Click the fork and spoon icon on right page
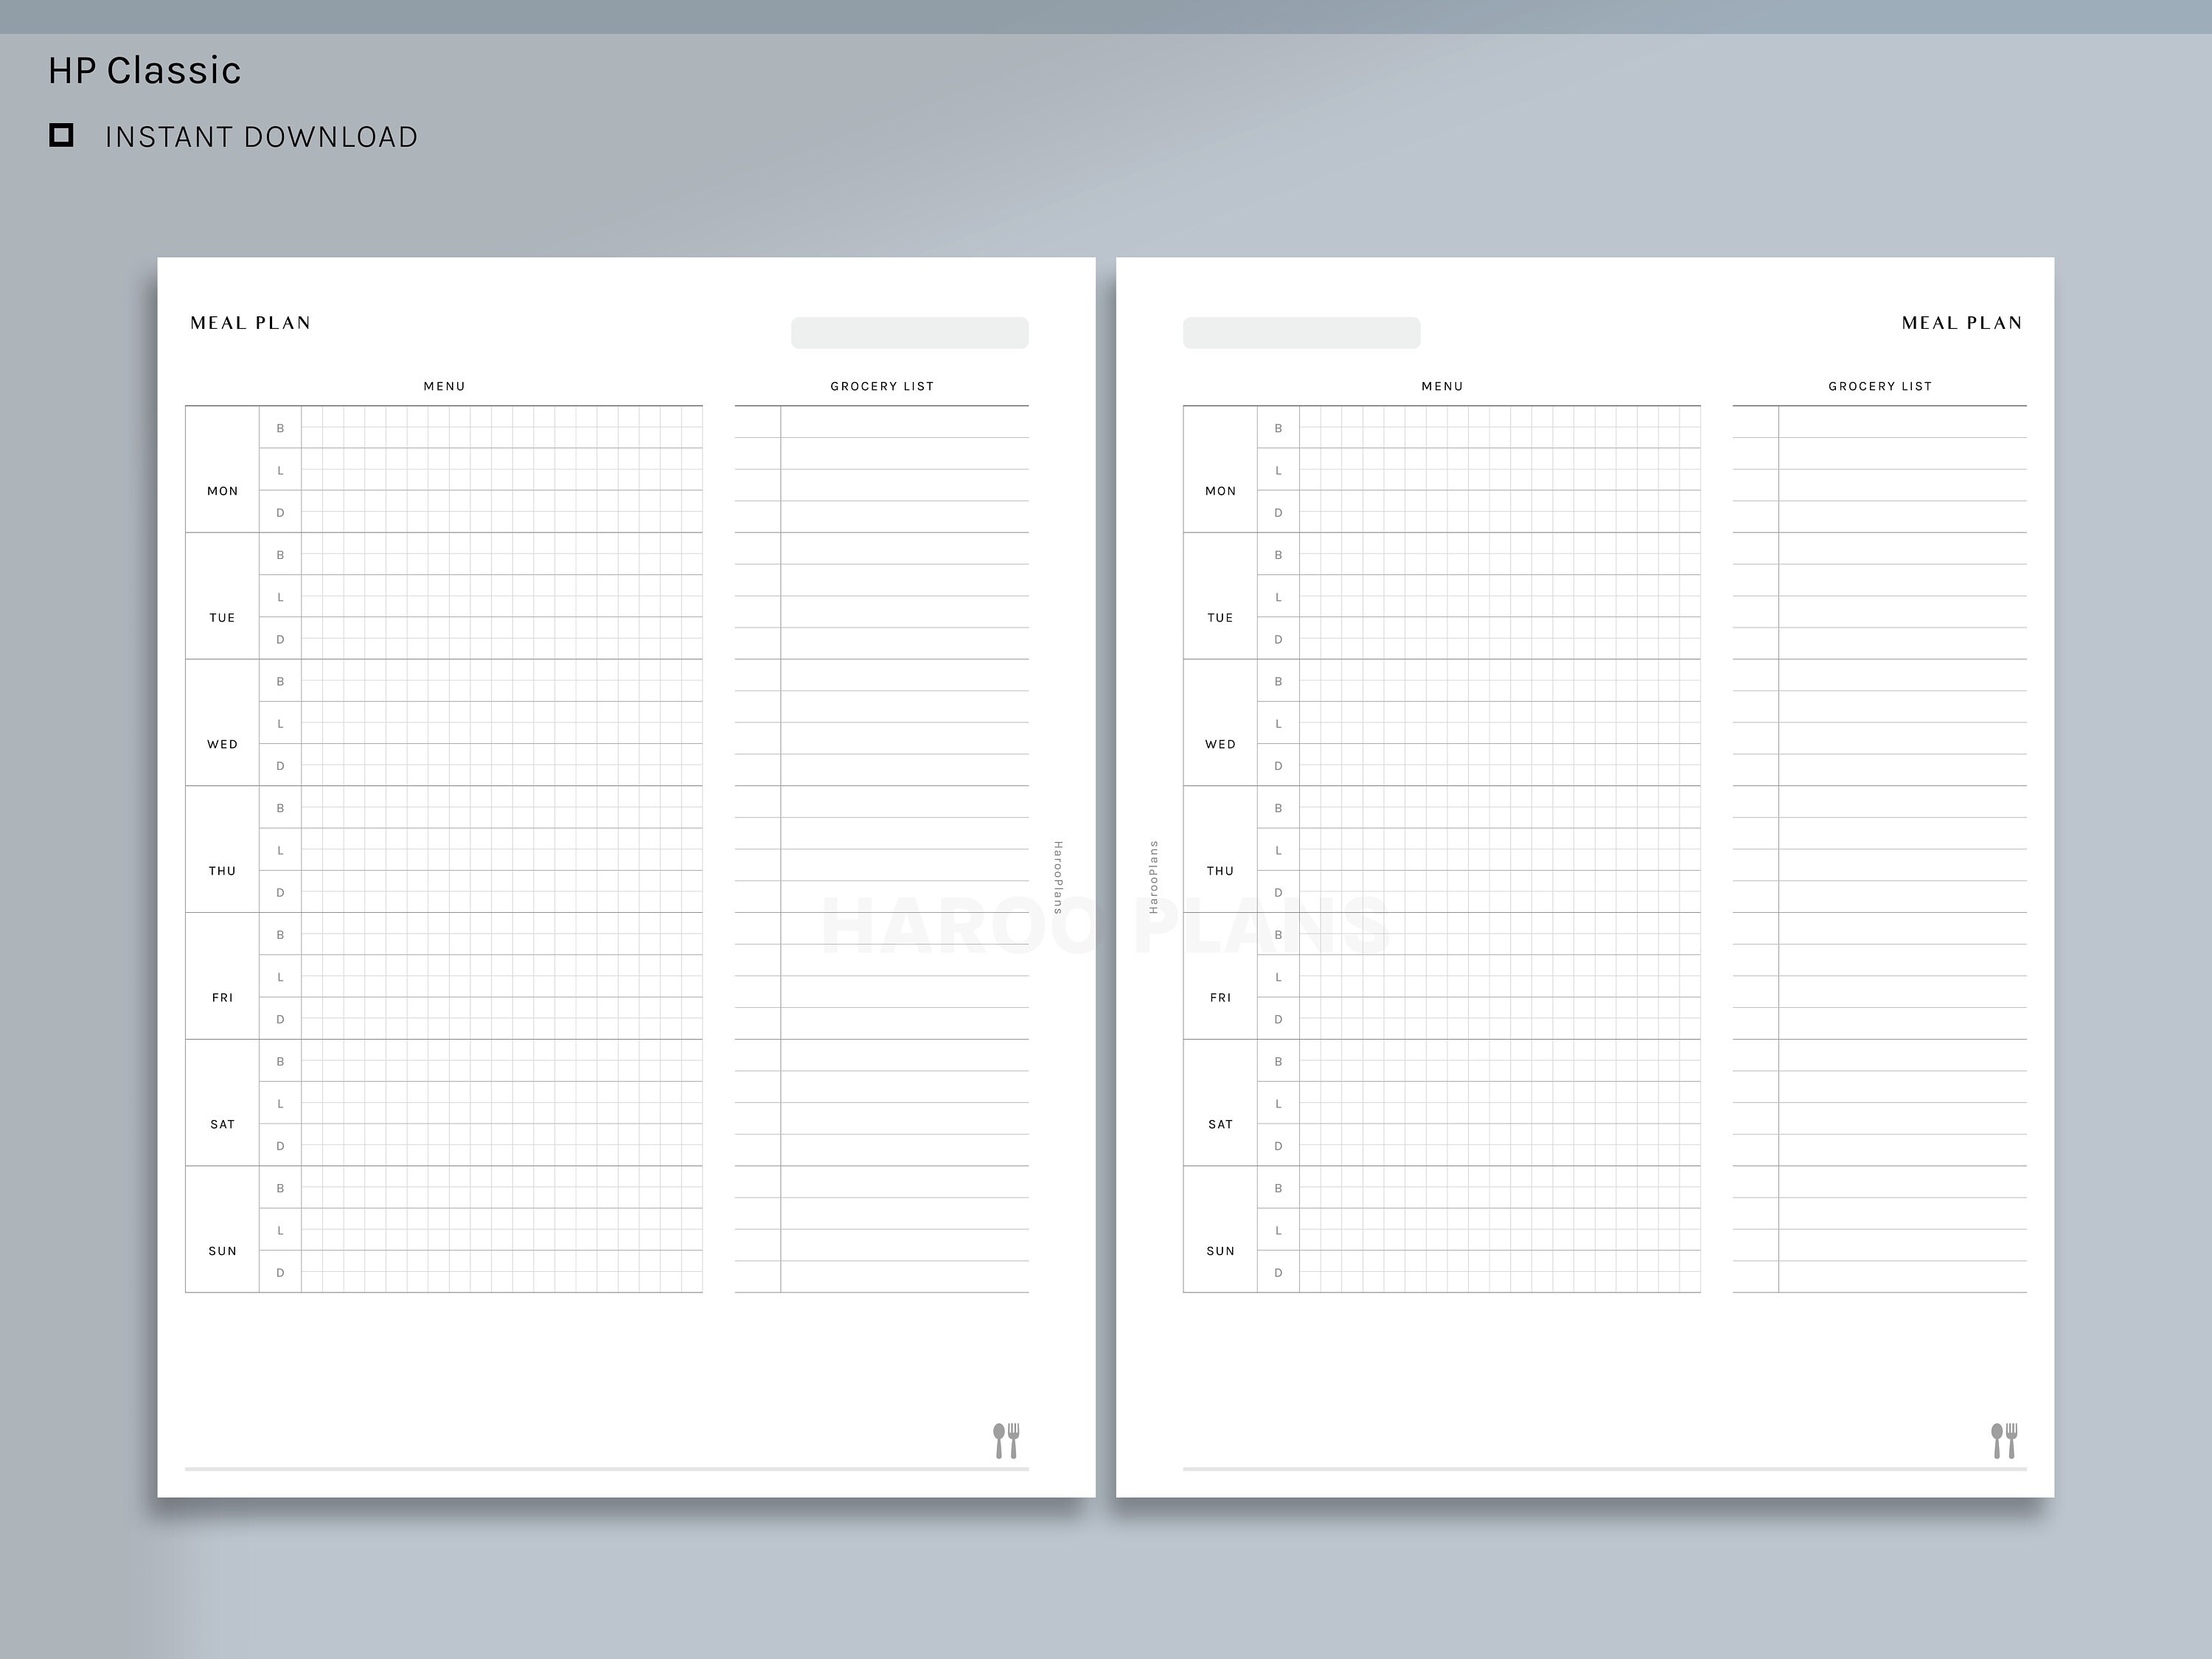This screenshot has height=1659, width=2212. click(x=2004, y=1440)
